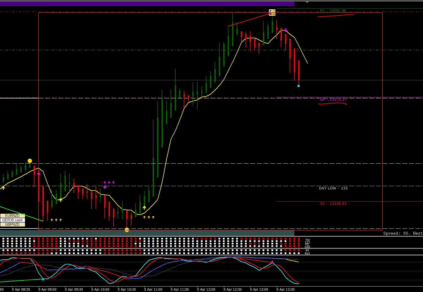The image size is (423, 292).
Task: Select the yellow dot above the 08:30 peak
Action: tap(30, 161)
